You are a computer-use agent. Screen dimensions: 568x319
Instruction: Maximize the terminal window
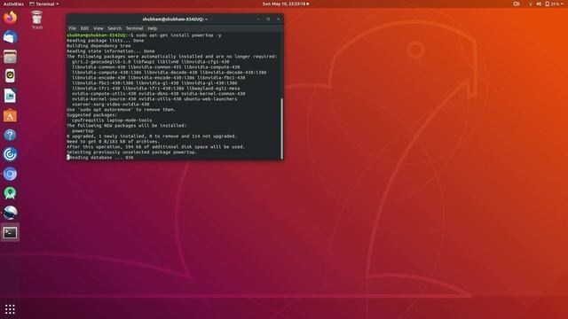click(x=268, y=19)
